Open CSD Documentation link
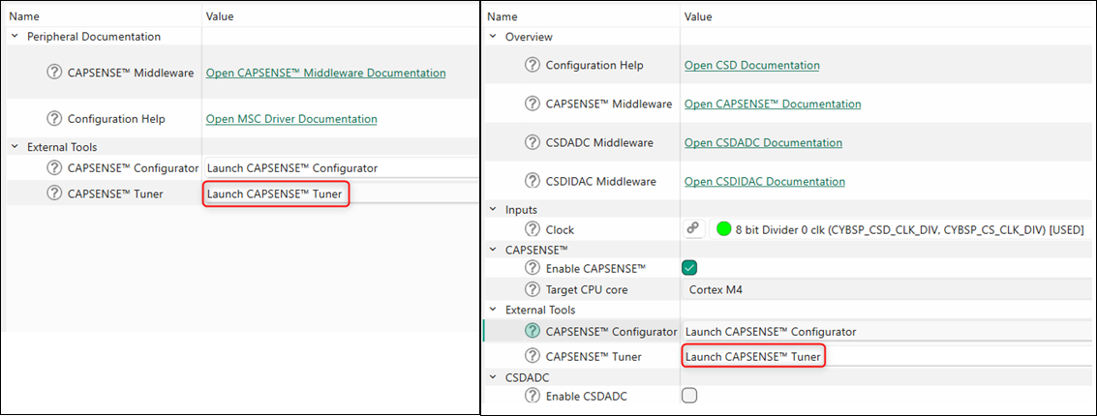Screen dimensions: 1097x416 pos(751,65)
